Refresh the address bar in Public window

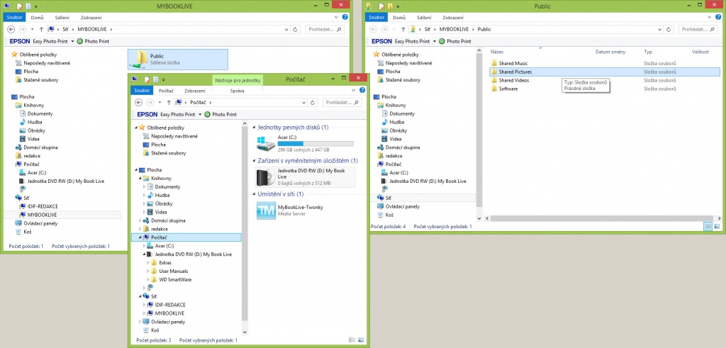click(x=668, y=29)
